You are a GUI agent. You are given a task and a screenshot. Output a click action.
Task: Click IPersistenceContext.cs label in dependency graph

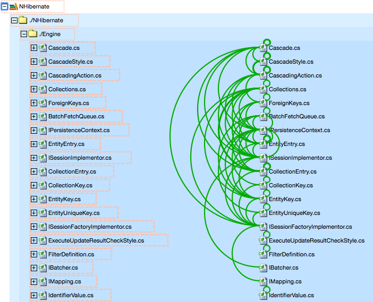pos(300,130)
